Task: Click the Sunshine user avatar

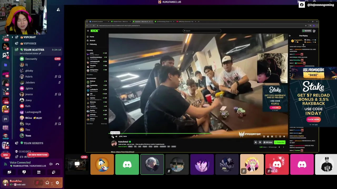Action: coord(5,182)
